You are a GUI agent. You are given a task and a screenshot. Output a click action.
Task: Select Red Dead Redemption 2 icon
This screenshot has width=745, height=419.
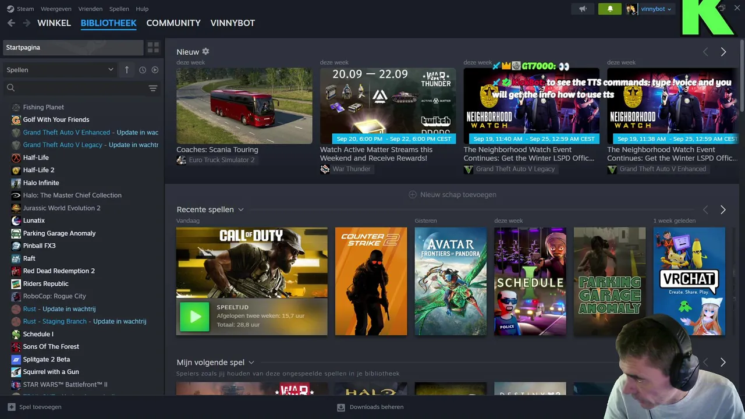point(16,271)
